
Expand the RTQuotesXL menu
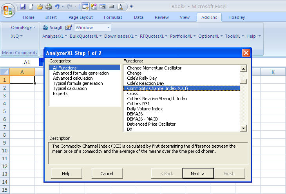point(154,36)
